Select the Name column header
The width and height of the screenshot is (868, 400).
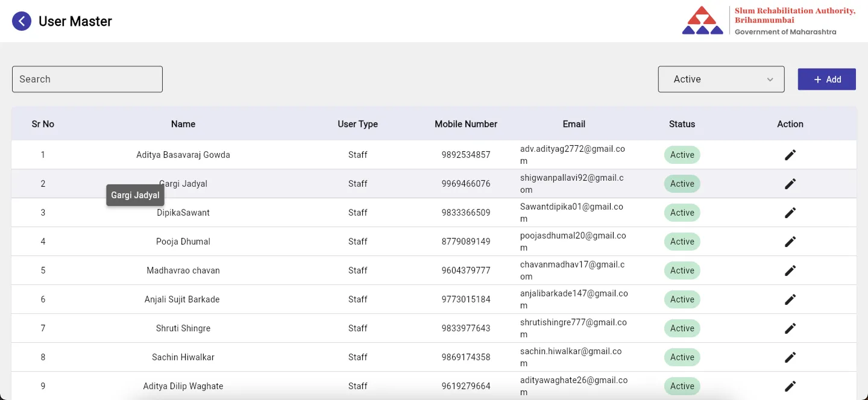[183, 124]
